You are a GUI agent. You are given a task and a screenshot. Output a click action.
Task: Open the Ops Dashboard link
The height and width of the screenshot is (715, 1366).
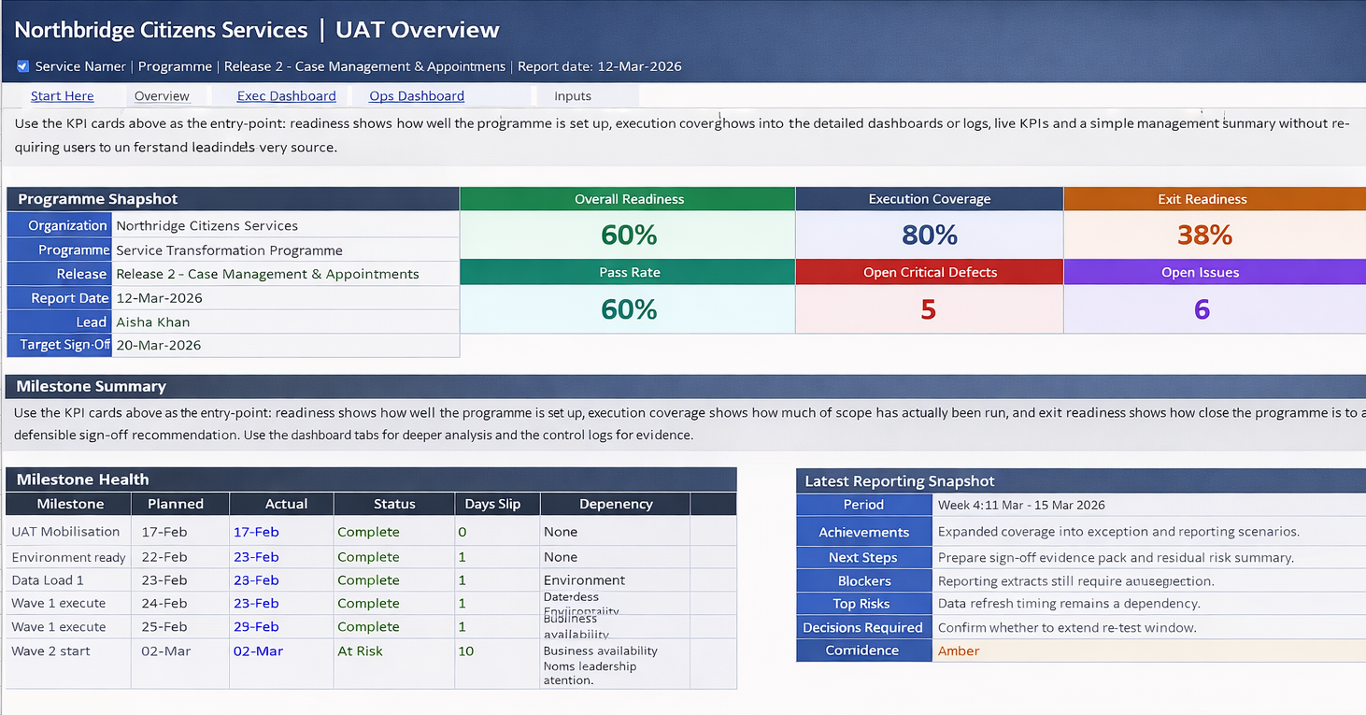coord(417,96)
